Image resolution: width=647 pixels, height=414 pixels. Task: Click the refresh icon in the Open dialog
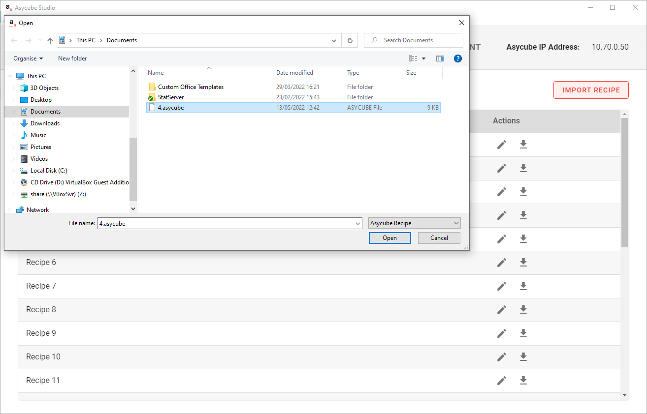(x=350, y=40)
